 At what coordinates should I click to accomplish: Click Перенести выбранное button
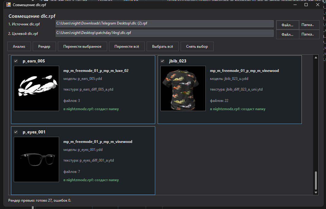pyautogui.click(x=82, y=46)
